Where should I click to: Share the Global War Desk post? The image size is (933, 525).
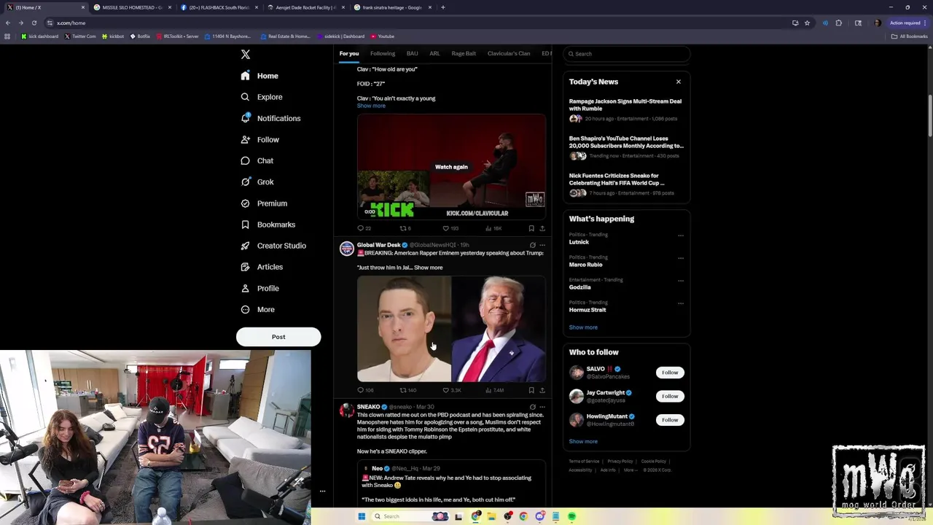542,390
